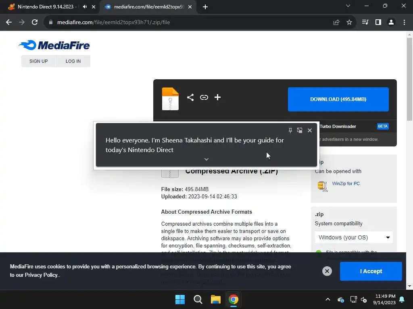Click the copy link chain icon
The width and height of the screenshot is (413, 309).
pos(204,97)
